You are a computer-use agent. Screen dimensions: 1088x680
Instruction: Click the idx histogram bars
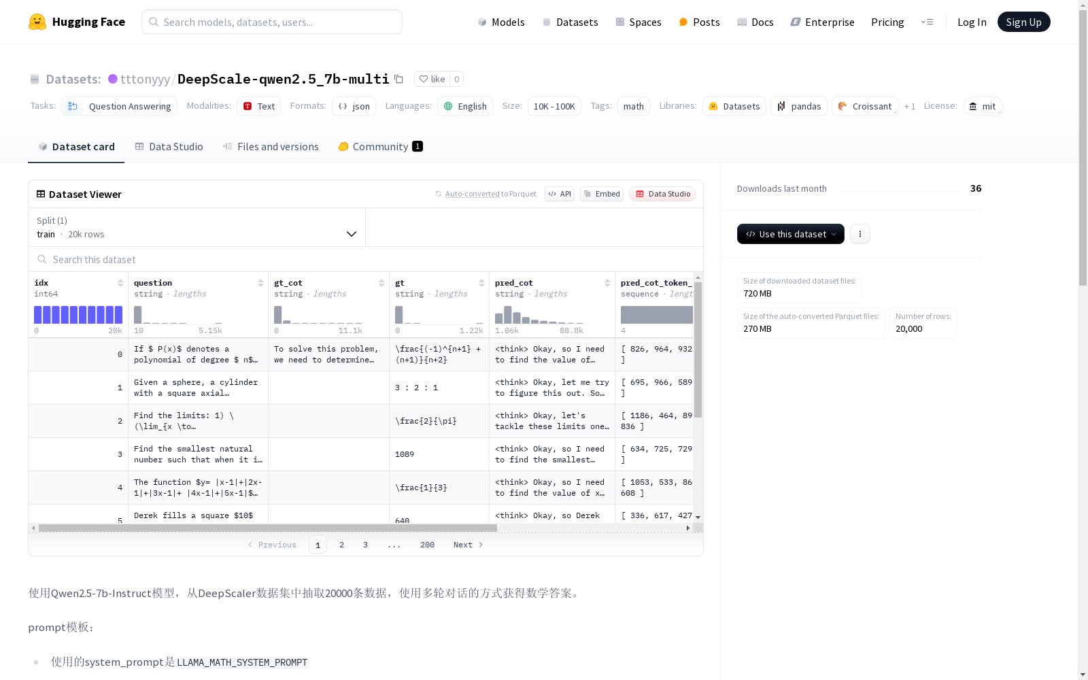[78, 315]
